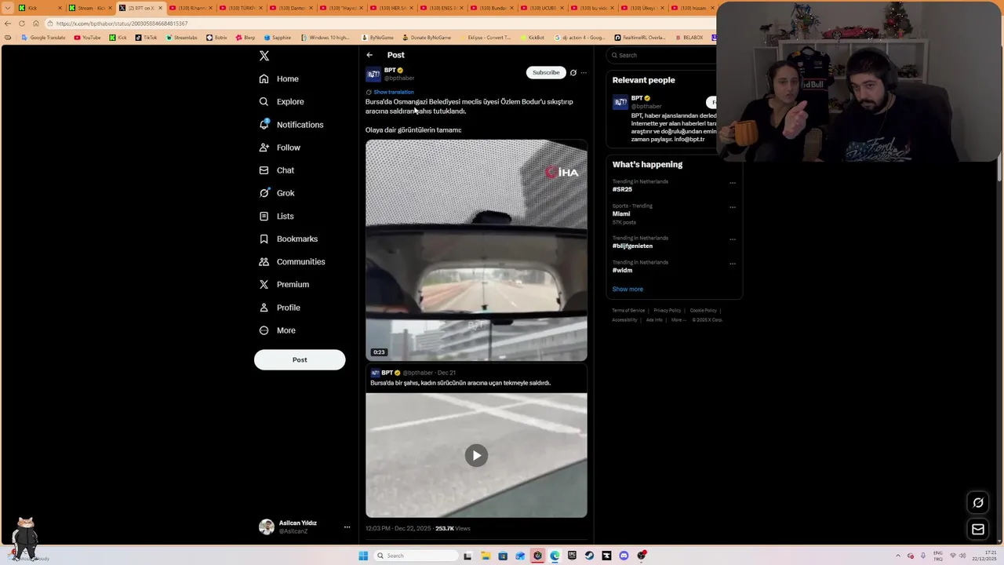The image size is (1004, 565).
Task: Open options for #blijfgenieten trend
Action: [733, 239]
